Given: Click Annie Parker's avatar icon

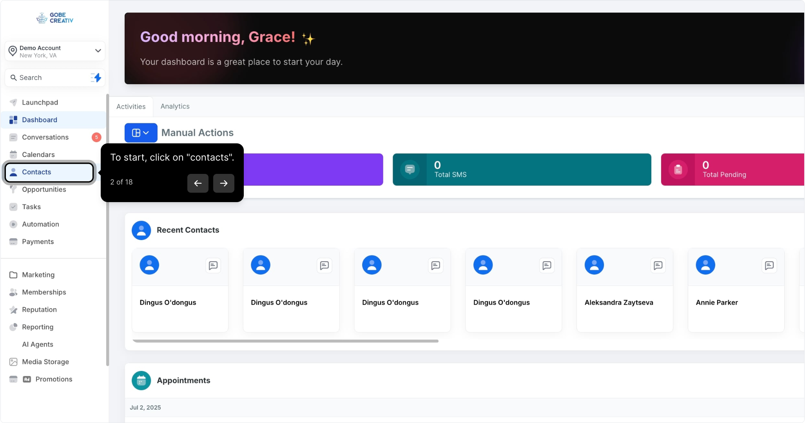Looking at the screenshot, I should coord(705,265).
